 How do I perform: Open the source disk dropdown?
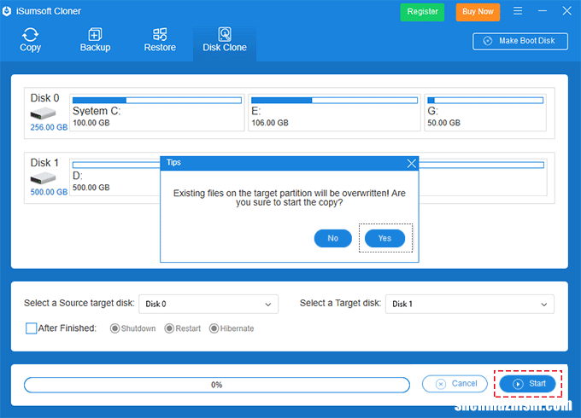point(208,304)
